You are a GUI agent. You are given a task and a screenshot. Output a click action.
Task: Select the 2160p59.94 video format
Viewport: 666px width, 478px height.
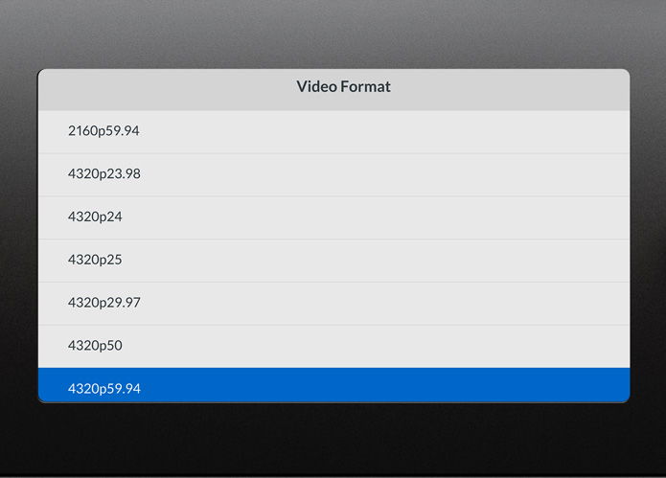click(333, 131)
